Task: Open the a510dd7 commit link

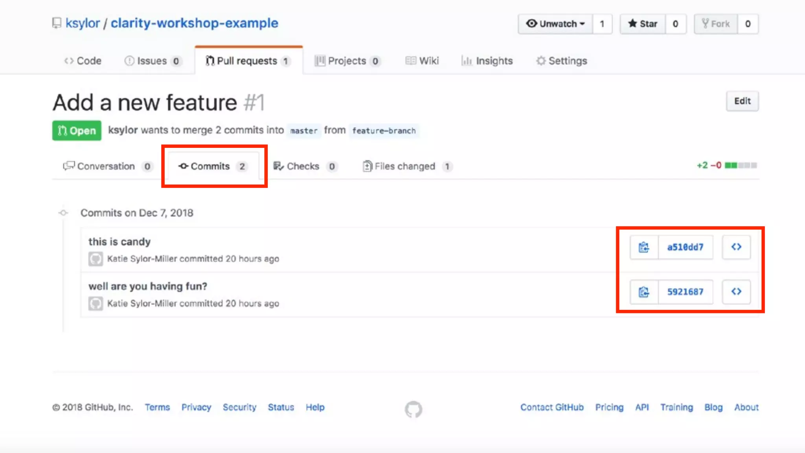Action: [685, 247]
